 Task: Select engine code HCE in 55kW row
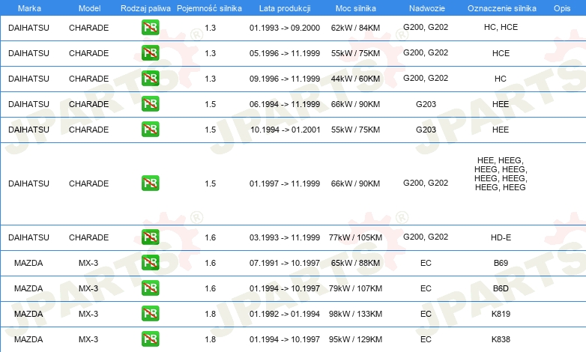pos(501,53)
